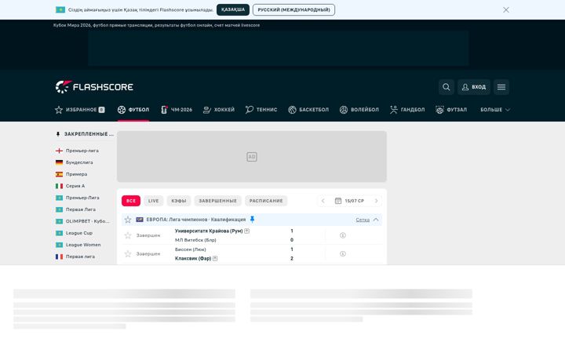Click the France flag icon

click(59, 257)
